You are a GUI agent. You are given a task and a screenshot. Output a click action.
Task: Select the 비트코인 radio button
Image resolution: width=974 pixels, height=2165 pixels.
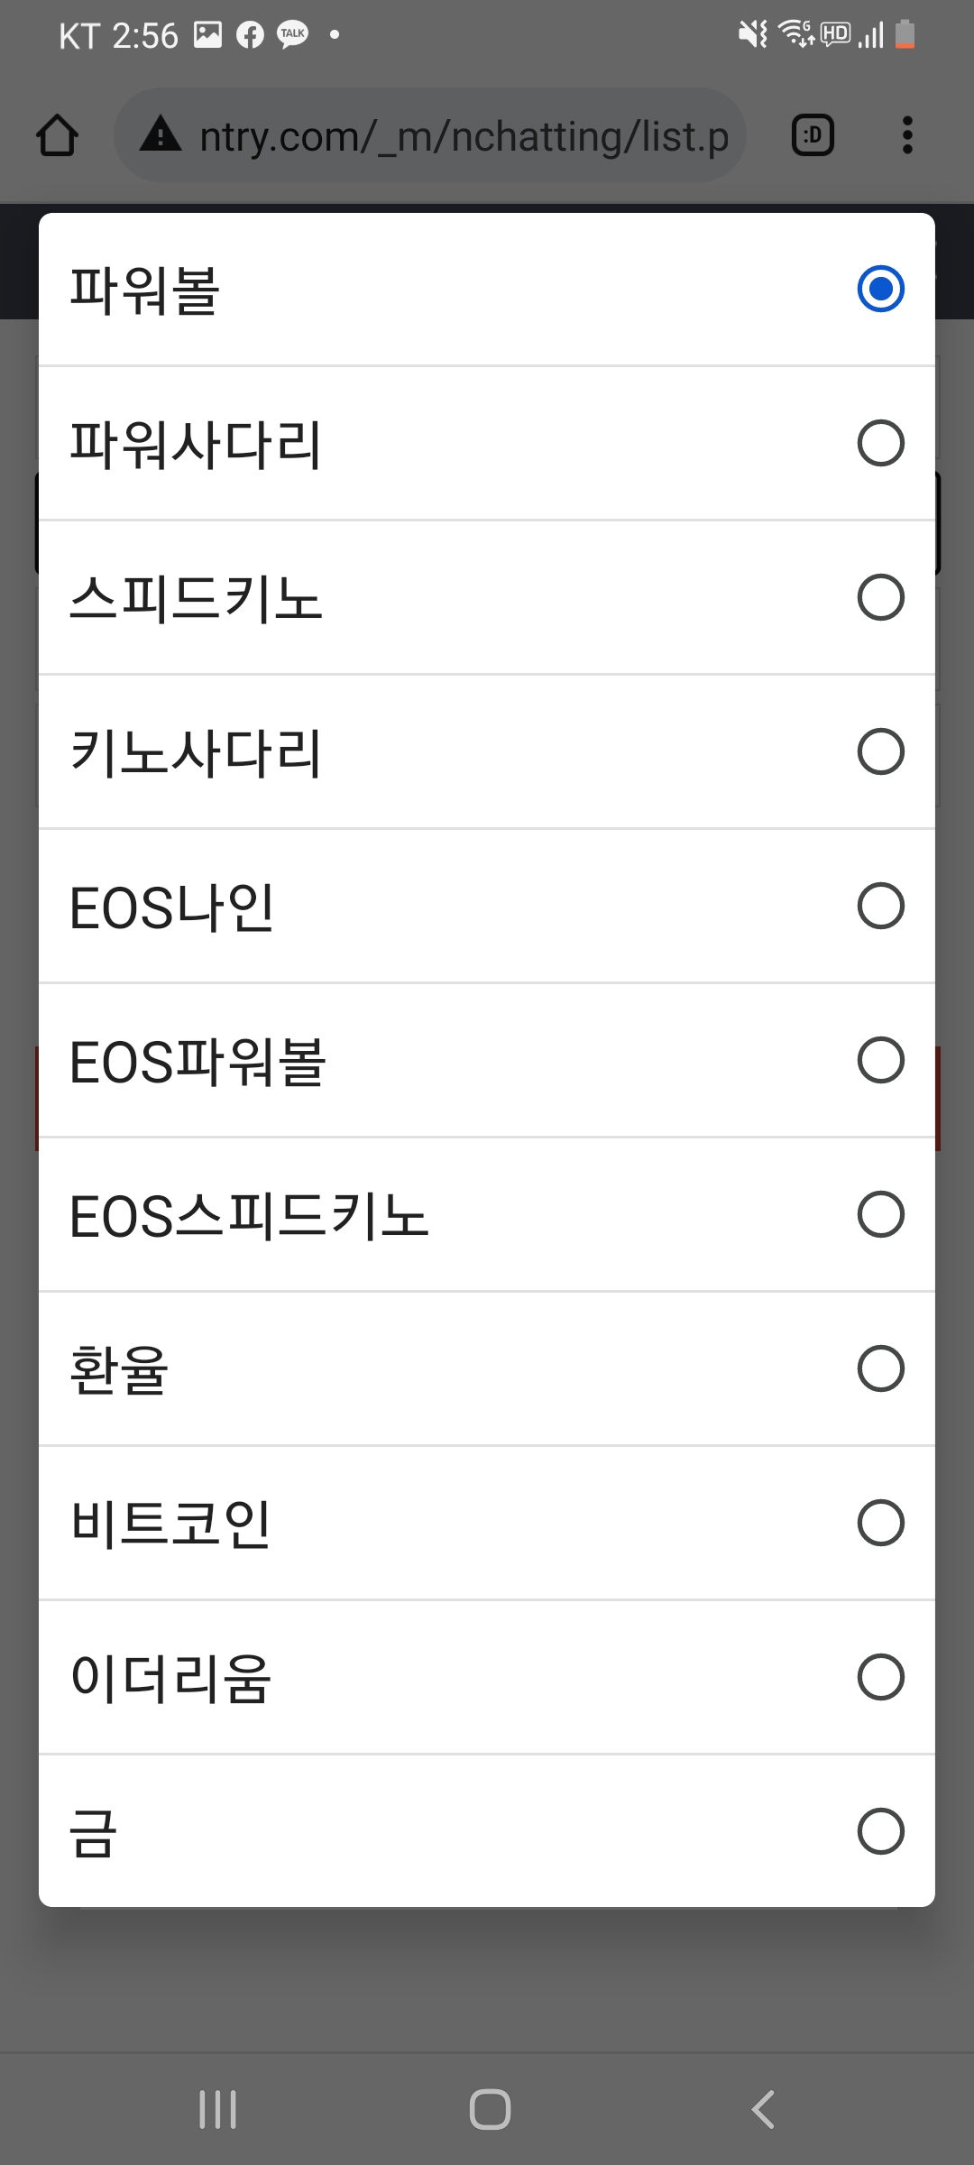(x=881, y=1523)
